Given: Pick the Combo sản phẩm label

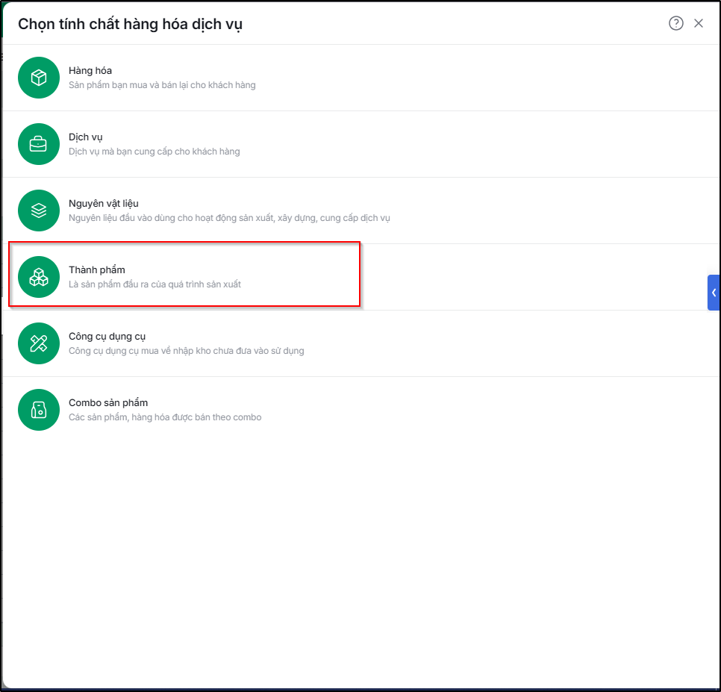Looking at the screenshot, I should 108,403.
